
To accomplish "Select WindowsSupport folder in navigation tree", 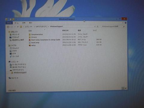I will pos(20,73).
